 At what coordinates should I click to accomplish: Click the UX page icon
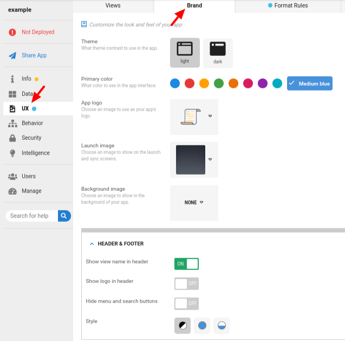12,108
